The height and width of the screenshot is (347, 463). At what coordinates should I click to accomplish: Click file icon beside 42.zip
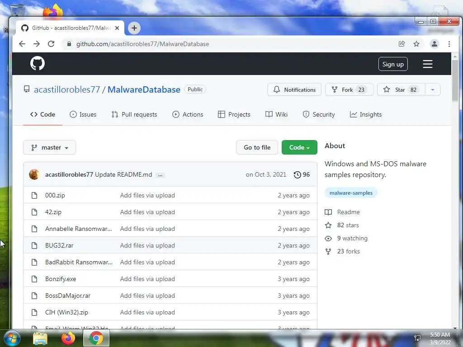pos(34,212)
